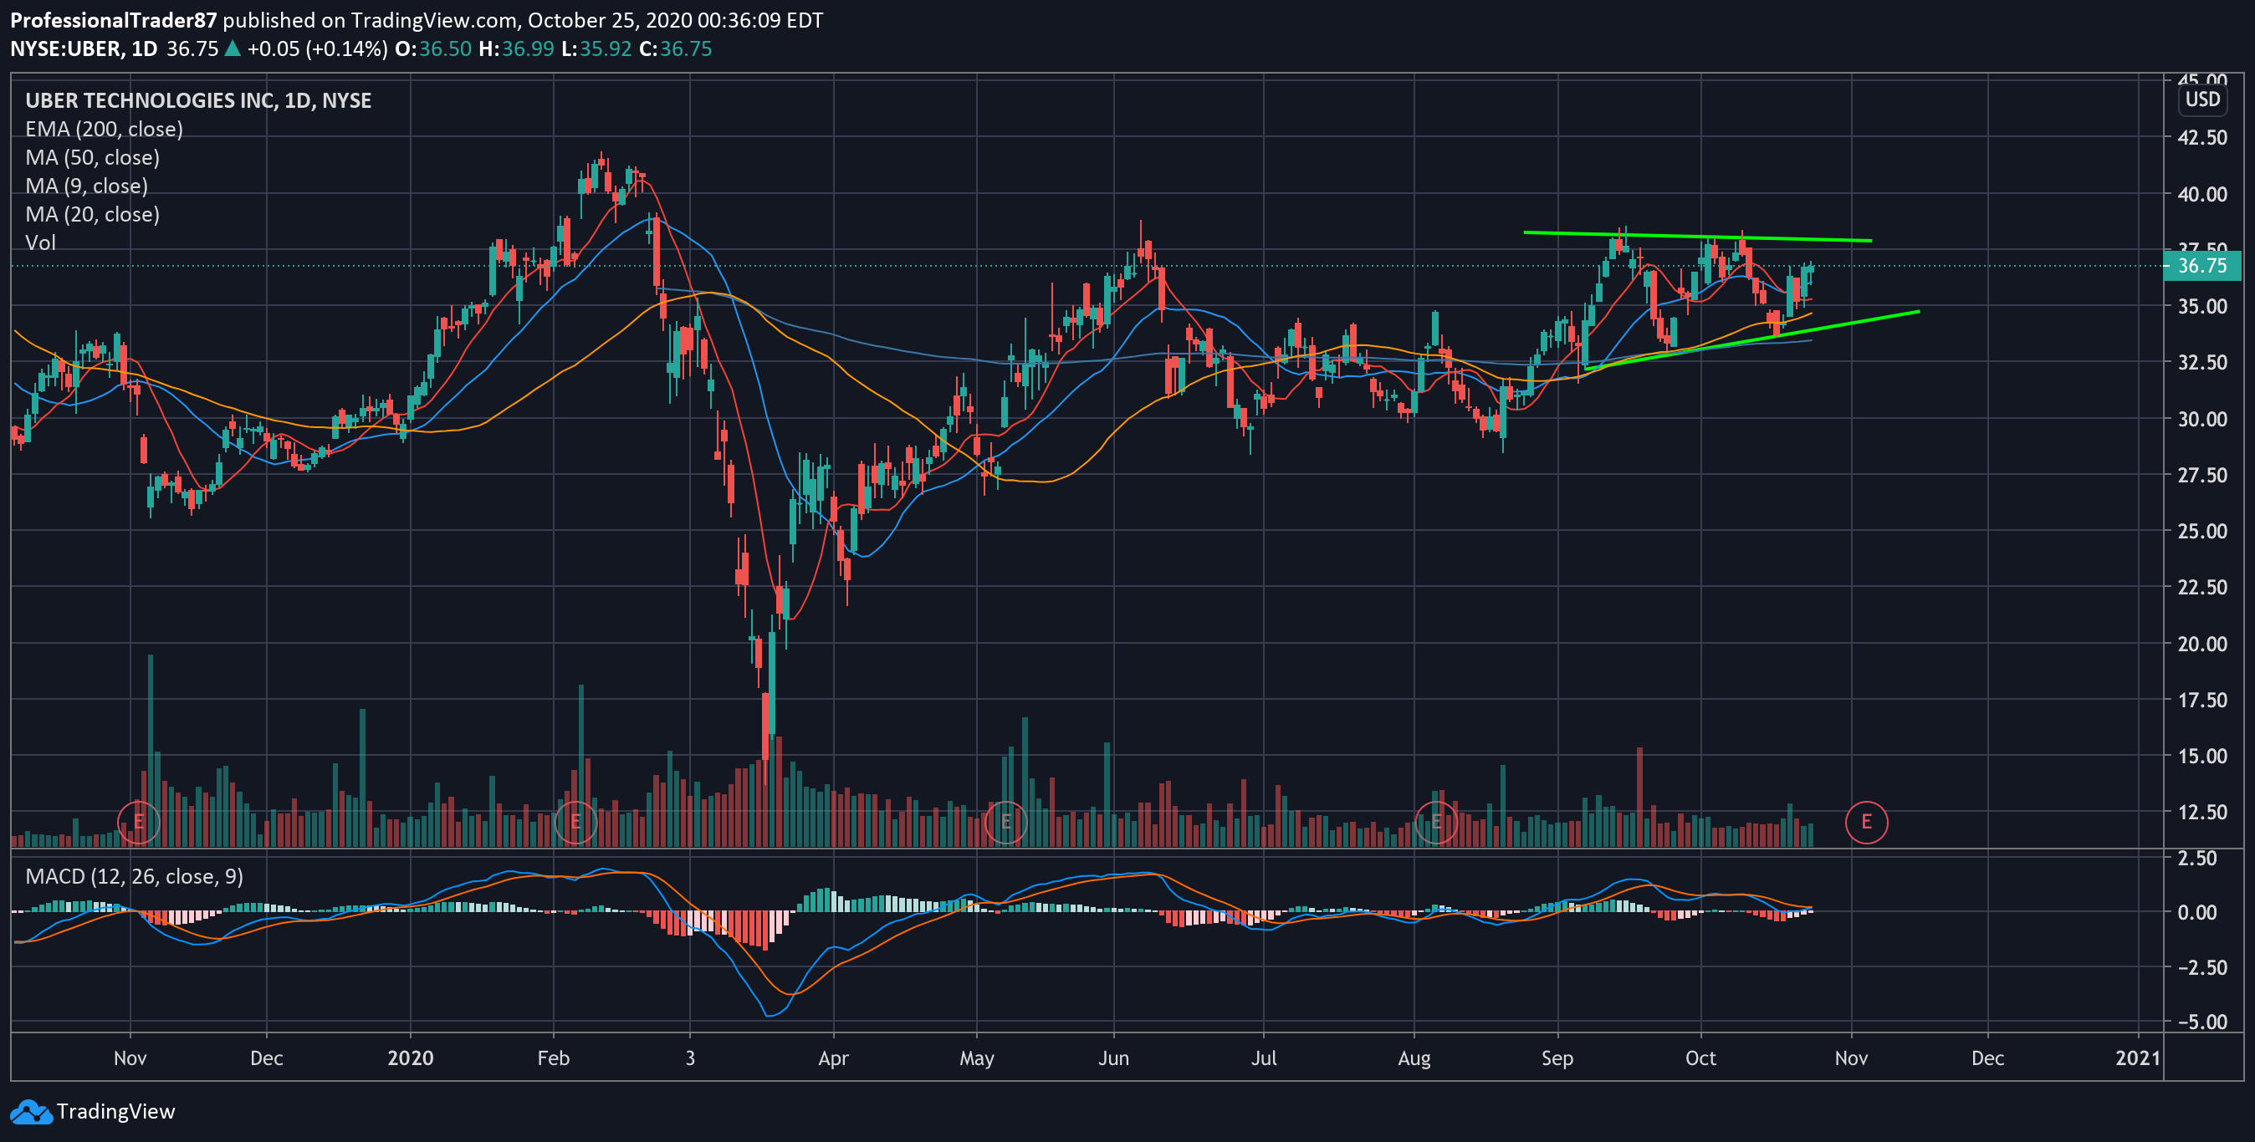Click the L:35.92 low value
Image resolution: width=2255 pixels, height=1142 pixels.
(x=596, y=49)
